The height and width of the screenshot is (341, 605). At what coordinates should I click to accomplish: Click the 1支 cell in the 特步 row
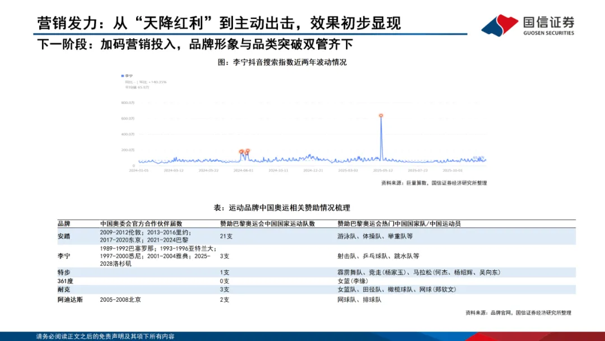[x=225, y=272]
